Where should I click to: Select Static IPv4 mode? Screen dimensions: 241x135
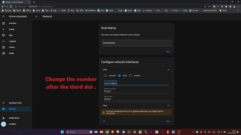119,76
